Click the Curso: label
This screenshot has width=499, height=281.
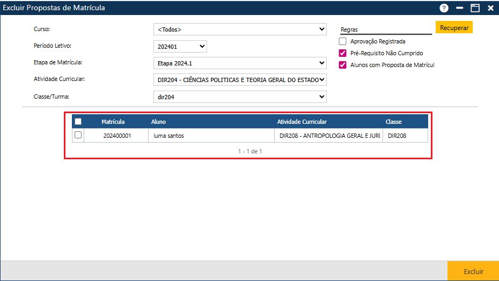[42, 29]
